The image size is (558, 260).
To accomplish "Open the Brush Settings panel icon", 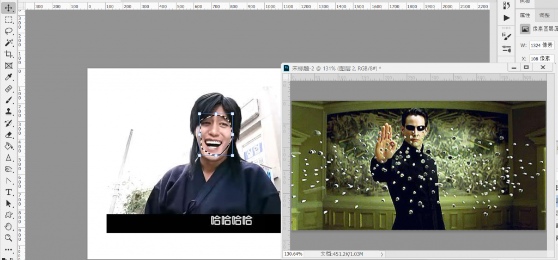I will coord(506,36).
